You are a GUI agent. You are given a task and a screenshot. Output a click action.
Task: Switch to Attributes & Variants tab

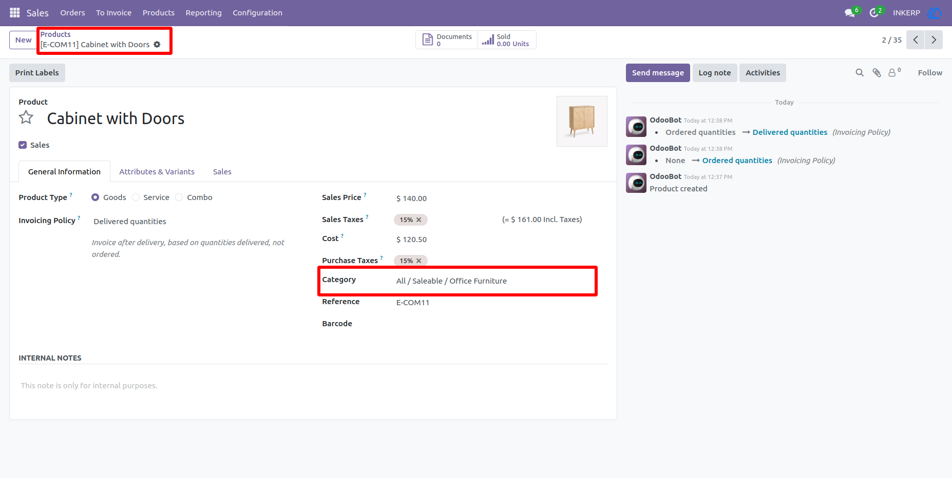157,172
